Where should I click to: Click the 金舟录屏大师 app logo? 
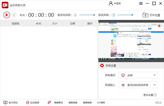tap(5, 5)
